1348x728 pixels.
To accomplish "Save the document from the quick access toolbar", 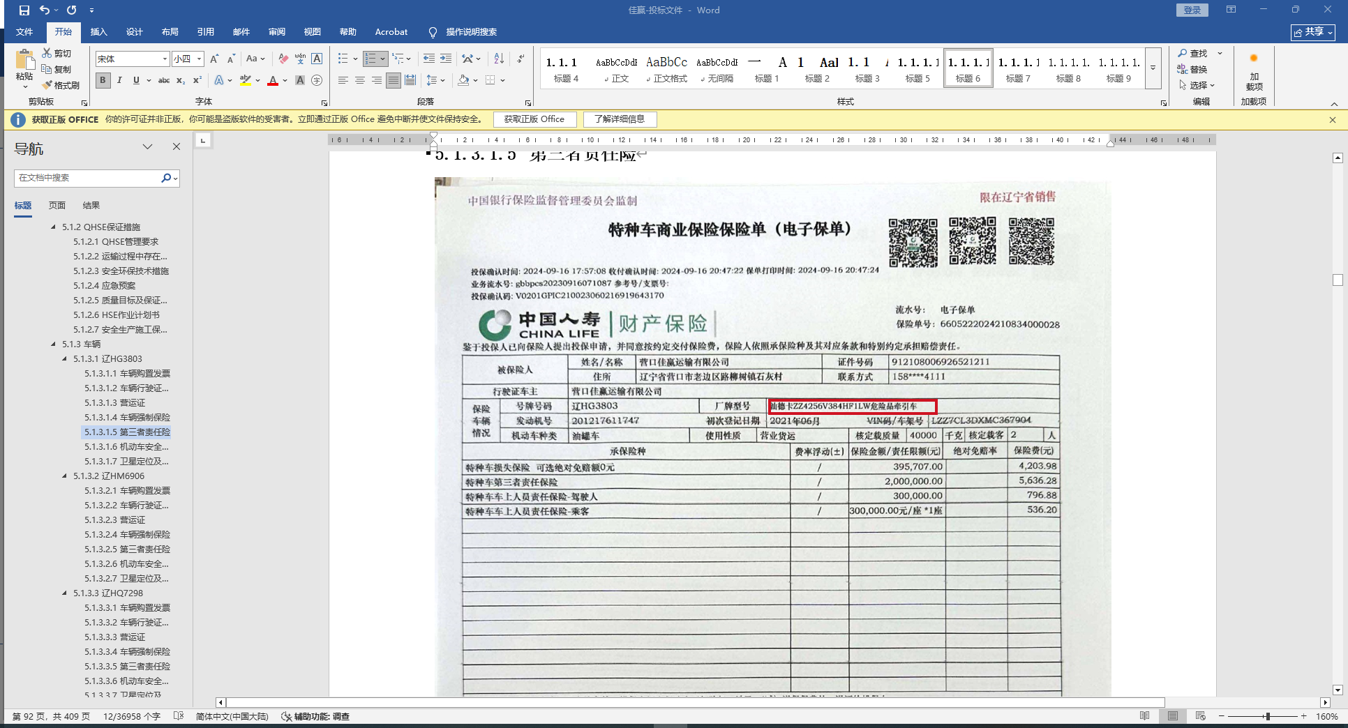I will pos(24,10).
